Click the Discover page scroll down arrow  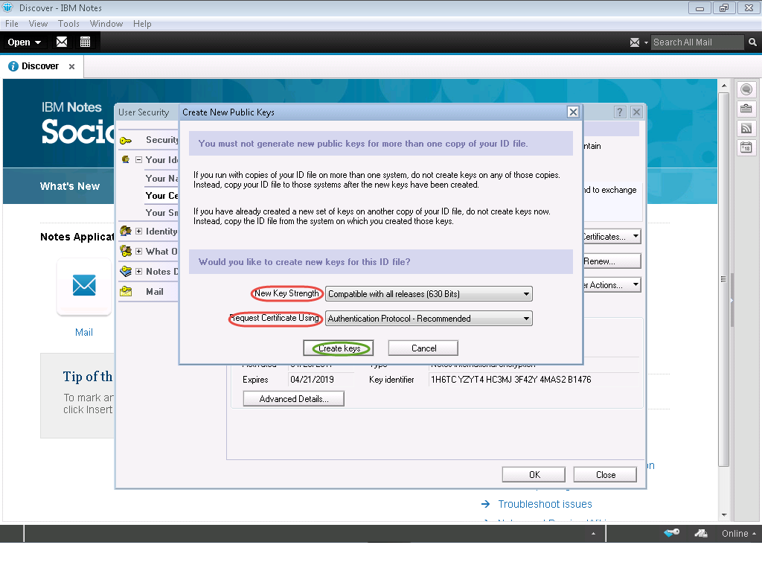coord(724,515)
